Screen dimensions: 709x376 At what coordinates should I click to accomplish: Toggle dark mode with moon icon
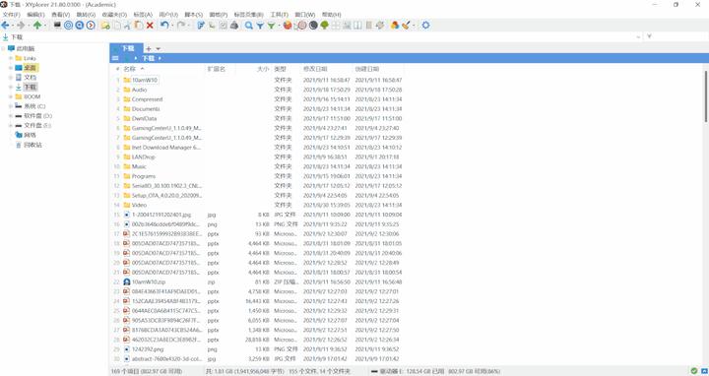pos(313,26)
